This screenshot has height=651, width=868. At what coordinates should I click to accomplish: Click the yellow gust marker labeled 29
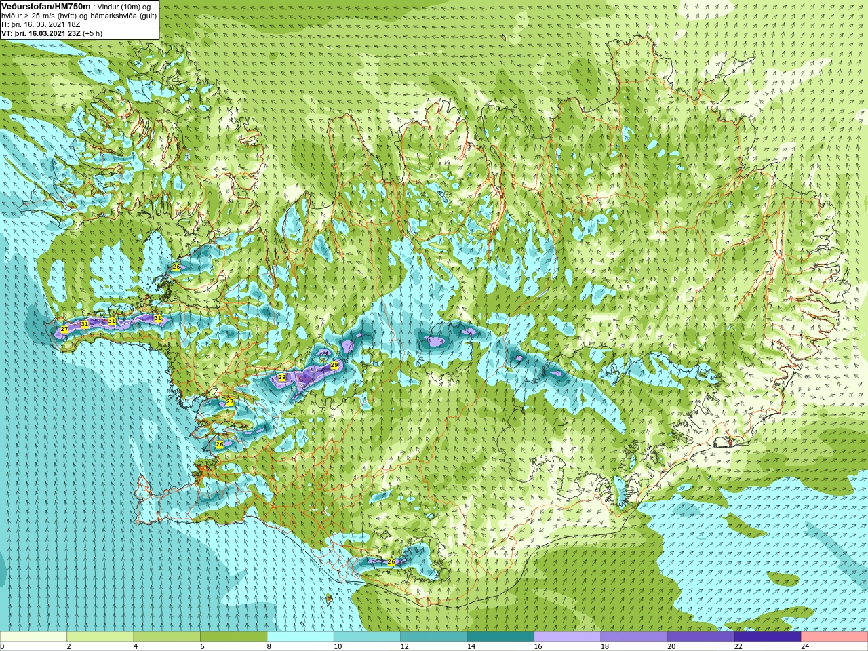(x=334, y=366)
